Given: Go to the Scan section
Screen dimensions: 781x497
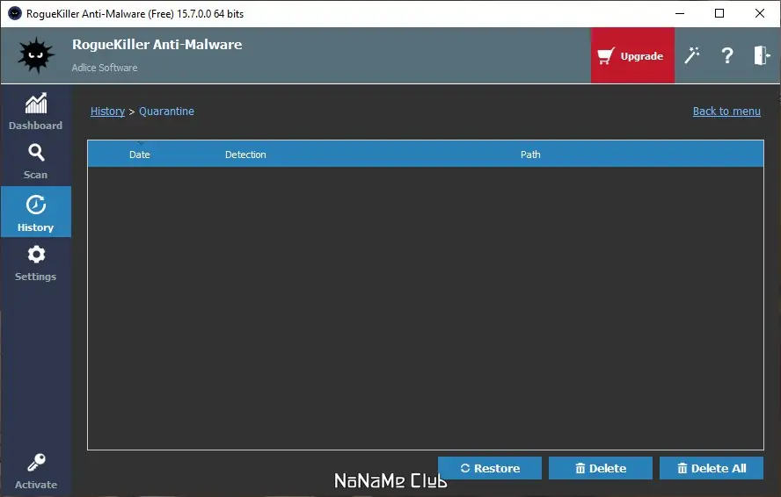Looking at the screenshot, I should click(x=35, y=162).
